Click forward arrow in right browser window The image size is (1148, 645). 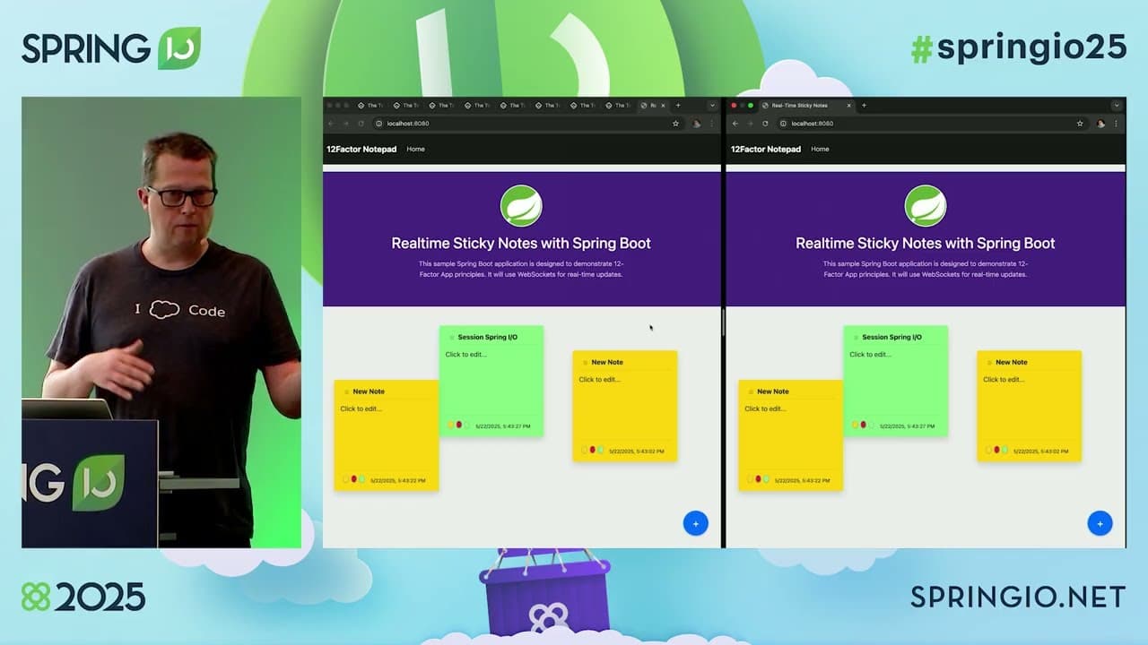[x=750, y=124]
